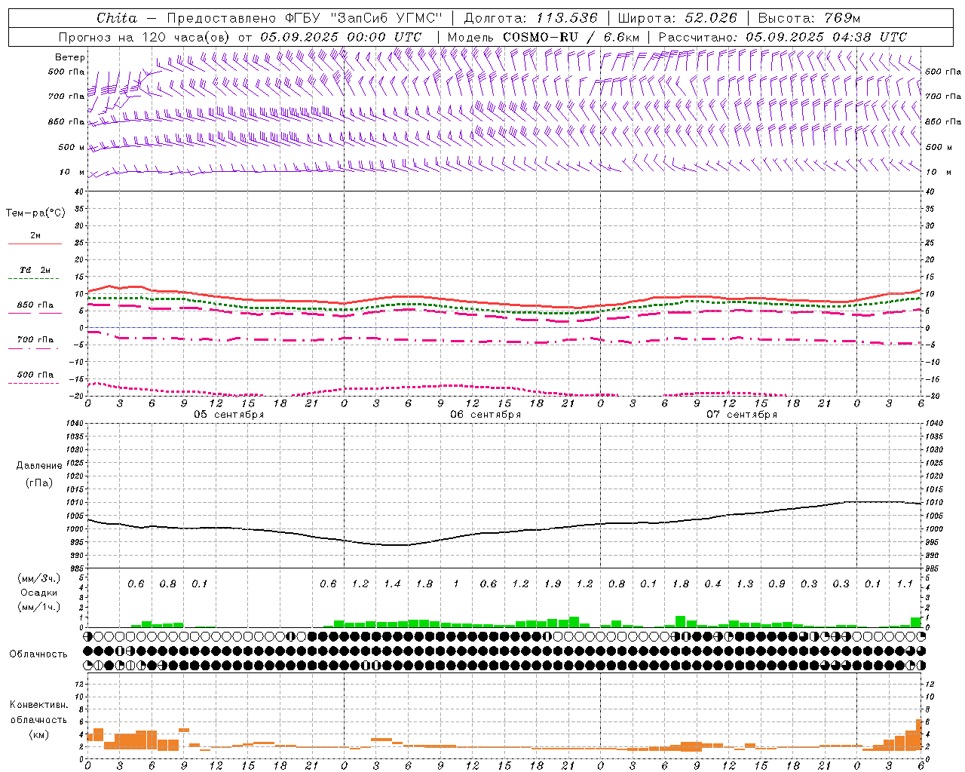Click the elevation text "Высота: 769м"

tap(809, 17)
